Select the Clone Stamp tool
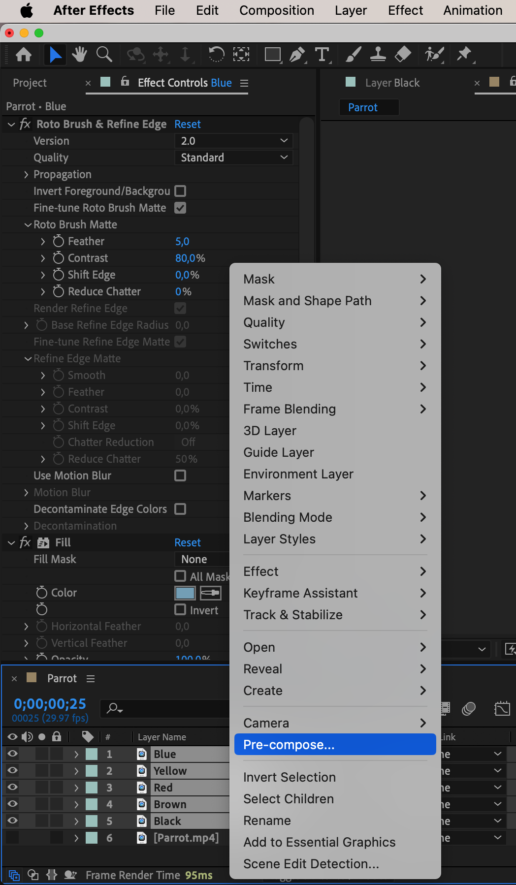 pos(378,55)
